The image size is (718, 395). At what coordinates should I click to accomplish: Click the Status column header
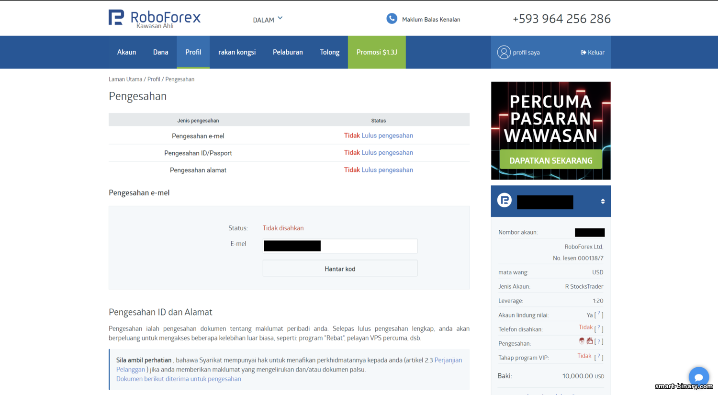pyautogui.click(x=379, y=121)
